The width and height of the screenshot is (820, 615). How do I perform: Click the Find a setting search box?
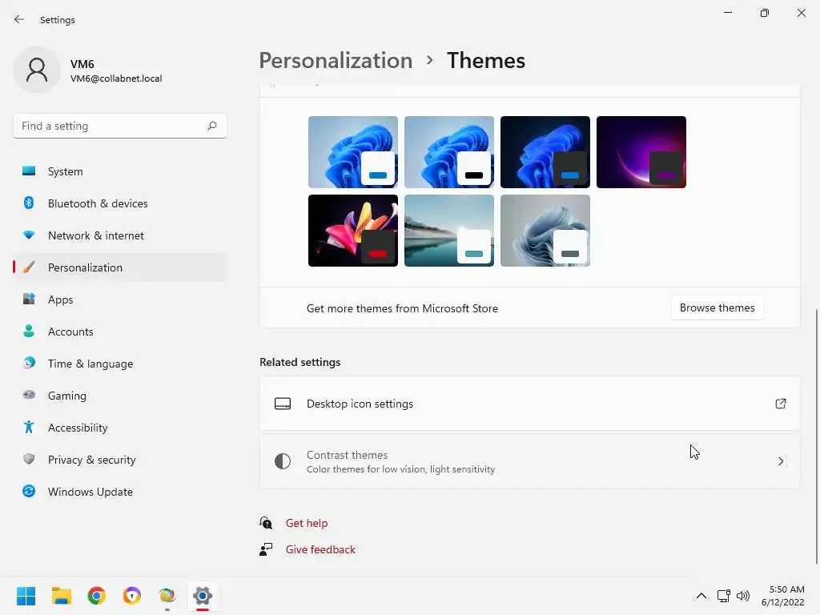[x=120, y=126]
